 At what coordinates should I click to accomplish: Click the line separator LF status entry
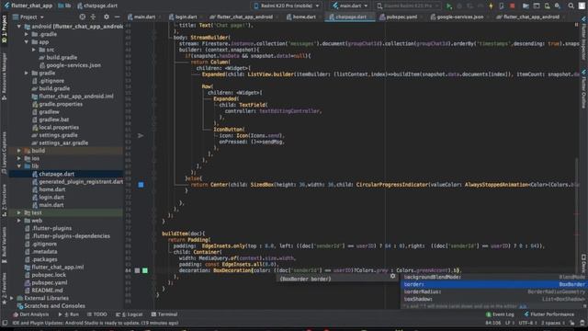[509, 323]
